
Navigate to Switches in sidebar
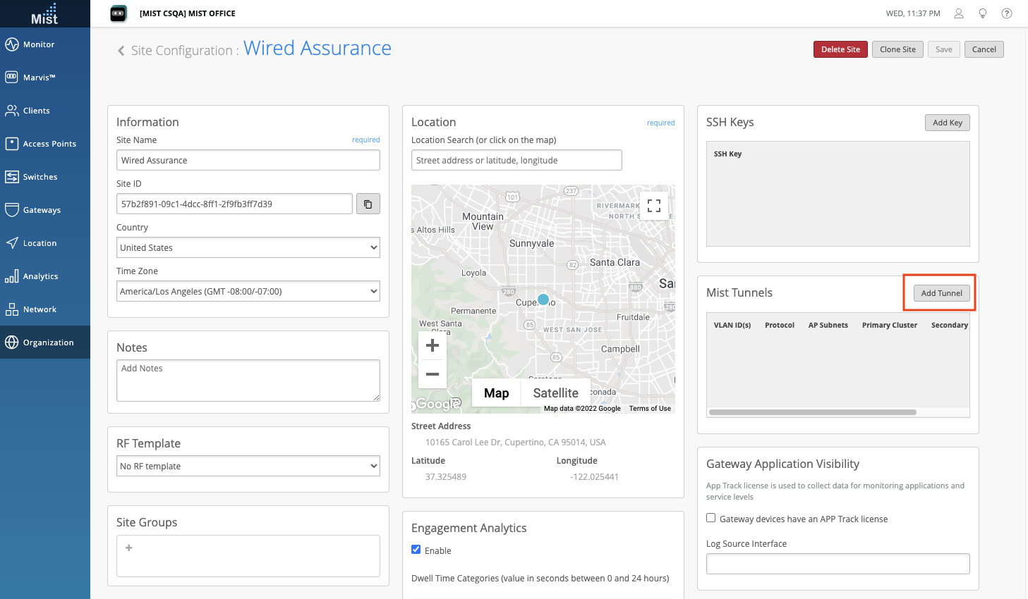40,177
